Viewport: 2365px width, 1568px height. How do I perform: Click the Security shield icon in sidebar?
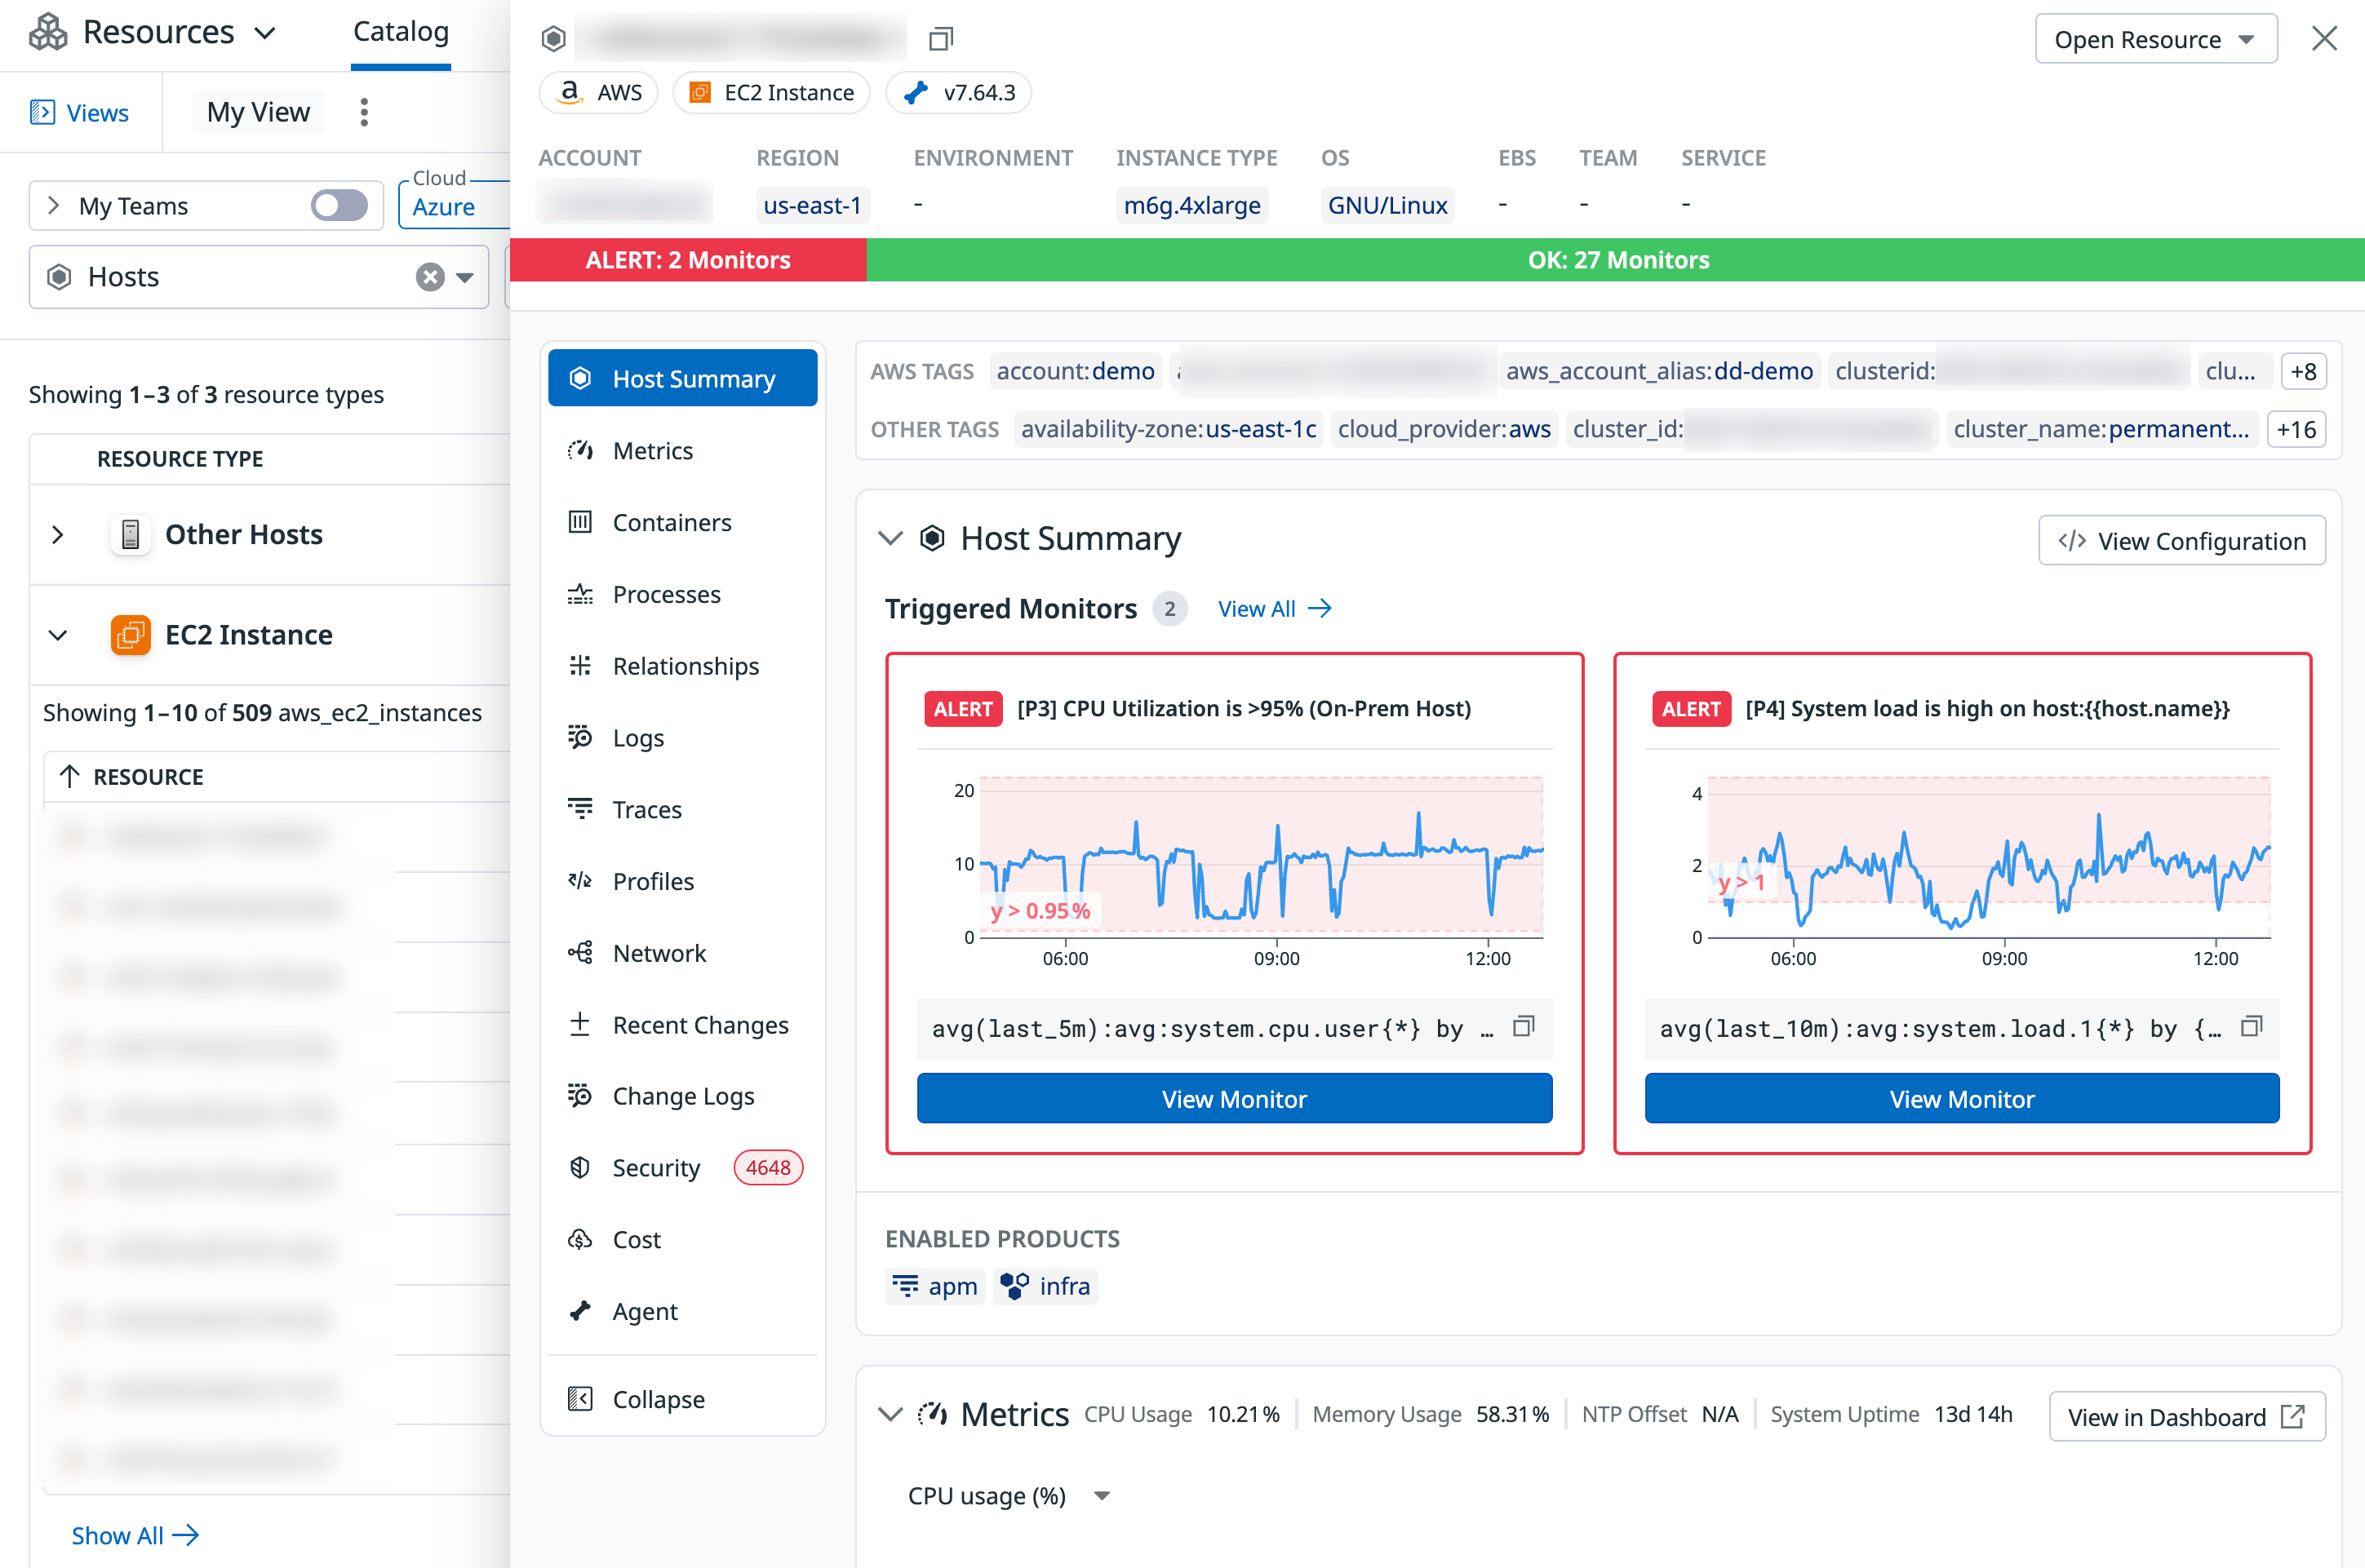580,1167
